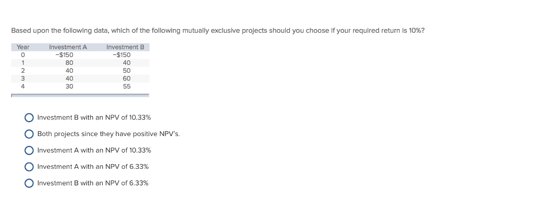The height and width of the screenshot is (202, 534).
Task: Click the question text about required return of 10%
Action: pyautogui.click(x=218, y=31)
